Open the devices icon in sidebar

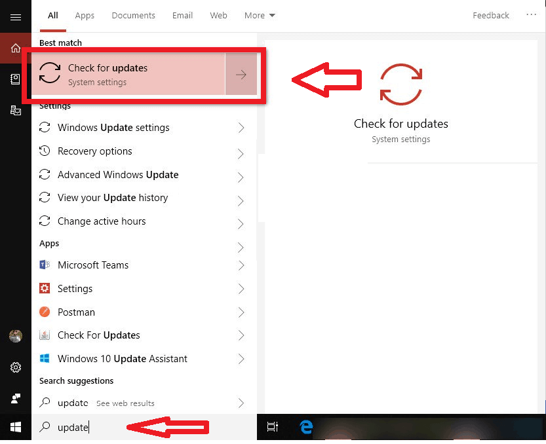click(16, 110)
